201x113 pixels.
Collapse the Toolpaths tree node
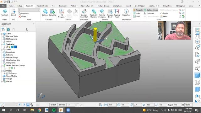[2, 44]
